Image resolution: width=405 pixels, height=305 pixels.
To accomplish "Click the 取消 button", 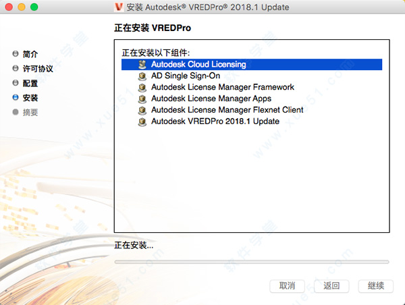I will (288, 286).
